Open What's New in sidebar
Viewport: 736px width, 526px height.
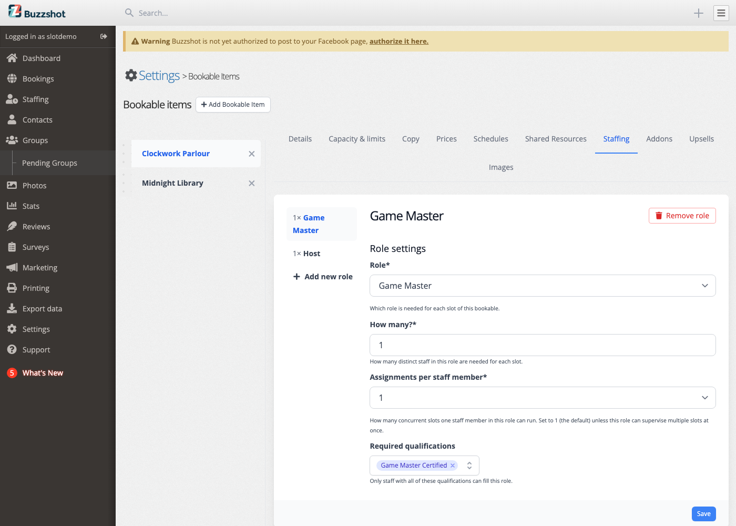point(43,373)
